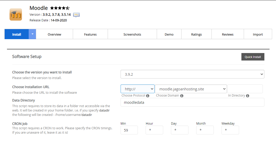Open the http:// protocol dropdown
The image size is (276, 146).
137,89
